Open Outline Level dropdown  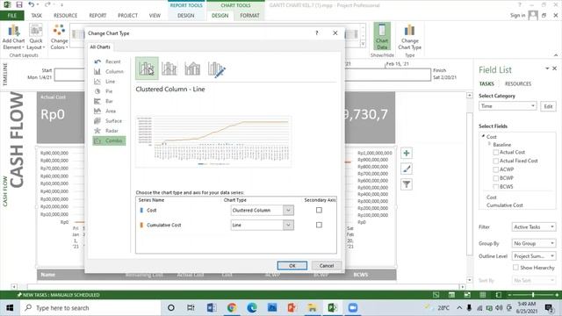[534, 256]
